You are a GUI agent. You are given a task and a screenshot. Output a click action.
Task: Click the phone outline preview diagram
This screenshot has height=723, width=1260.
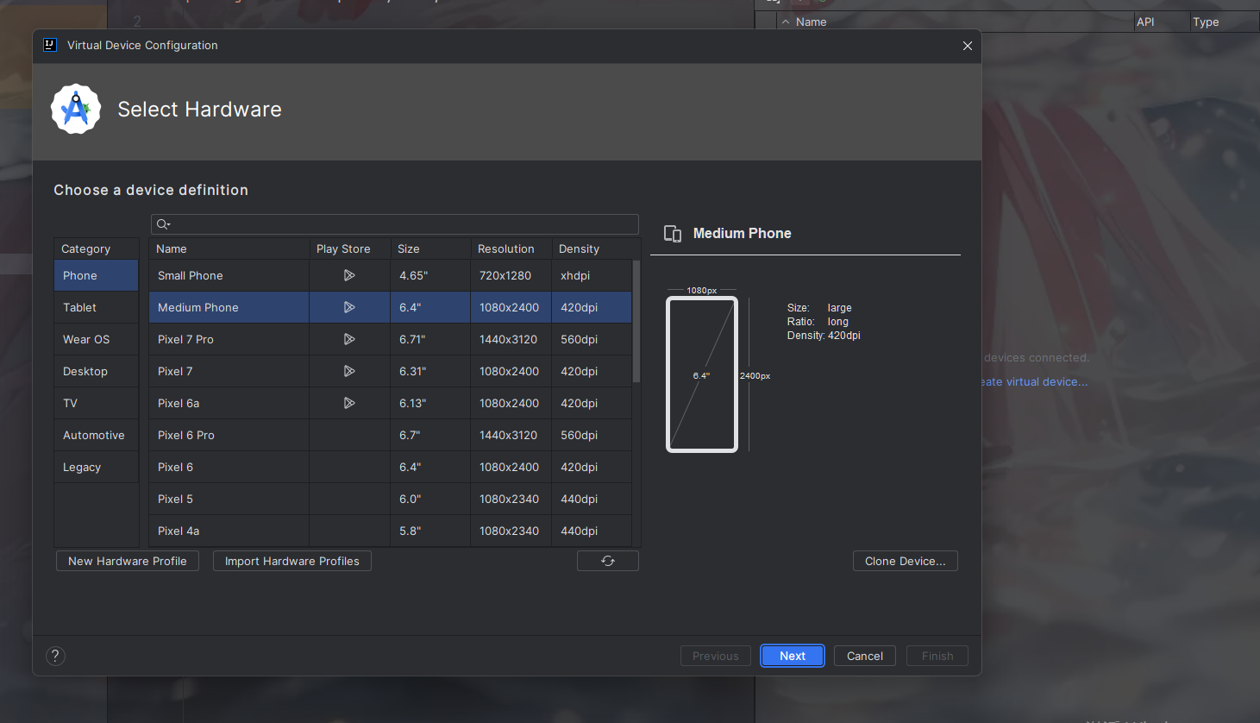click(x=702, y=374)
